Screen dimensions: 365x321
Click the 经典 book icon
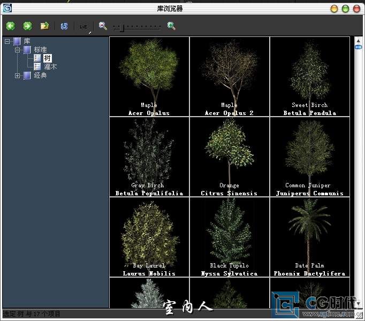pos(27,75)
